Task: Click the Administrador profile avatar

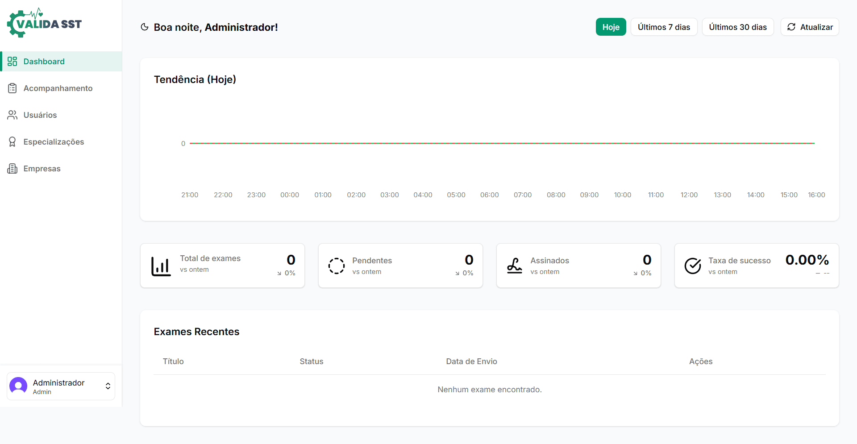Action: click(x=18, y=386)
